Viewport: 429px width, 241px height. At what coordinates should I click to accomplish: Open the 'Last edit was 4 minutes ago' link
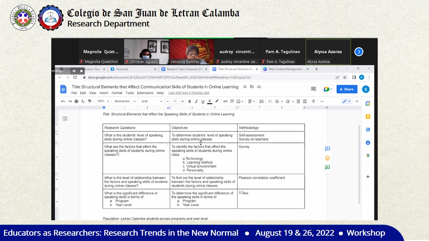click(x=189, y=93)
